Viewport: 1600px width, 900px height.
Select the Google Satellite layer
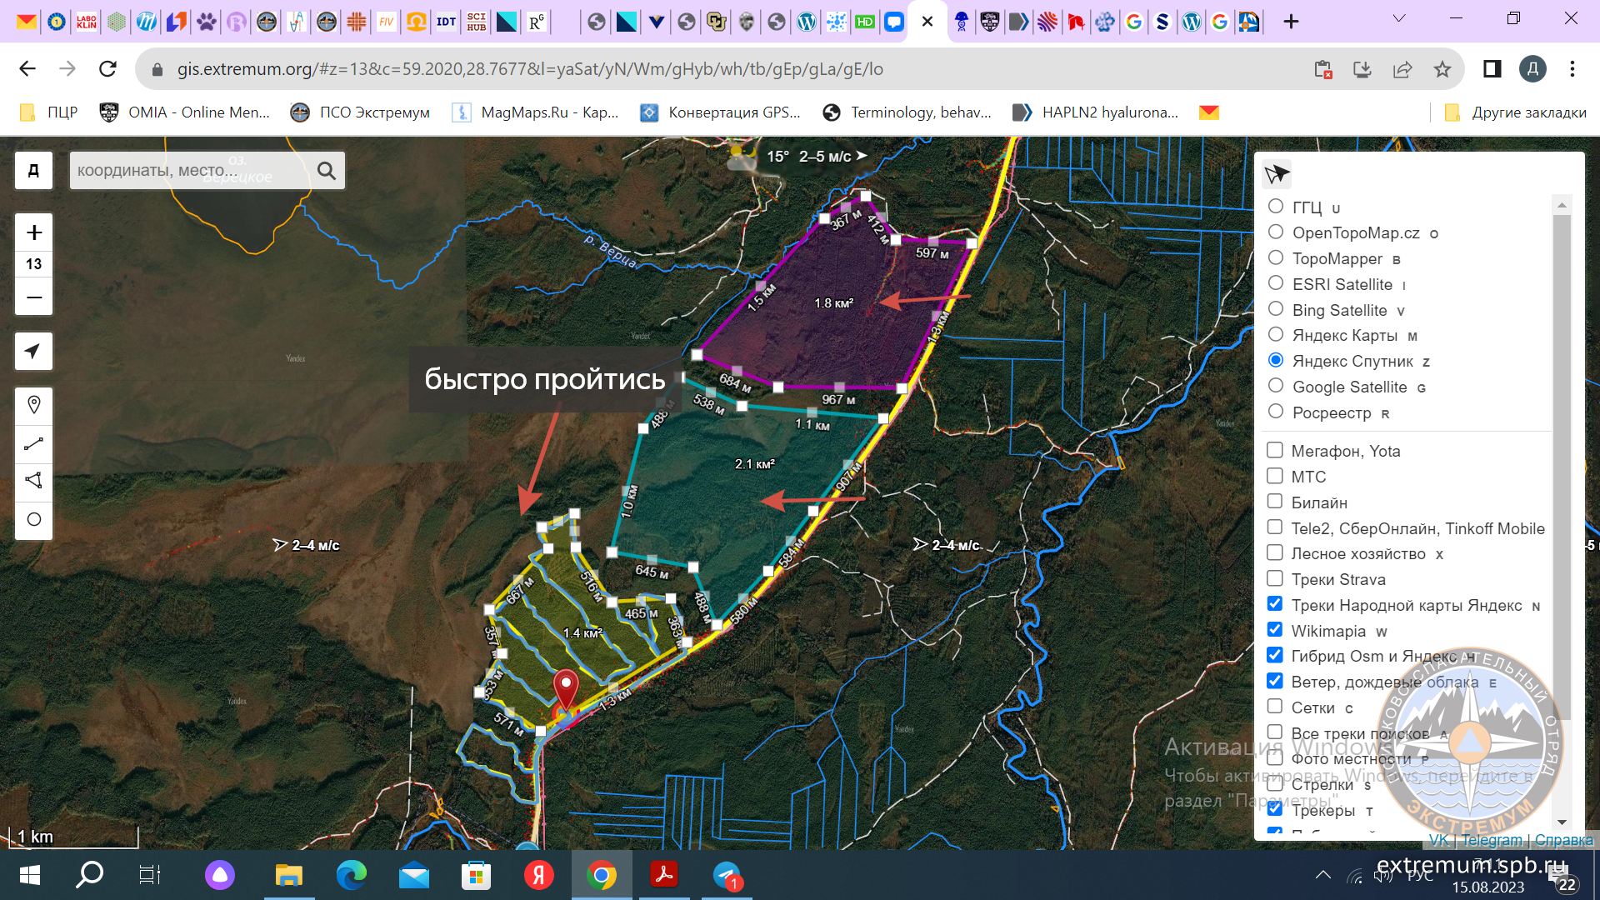1276,386
